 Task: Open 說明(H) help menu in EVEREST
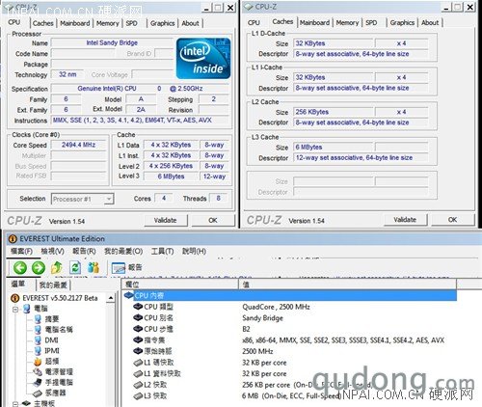click(194, 251)
